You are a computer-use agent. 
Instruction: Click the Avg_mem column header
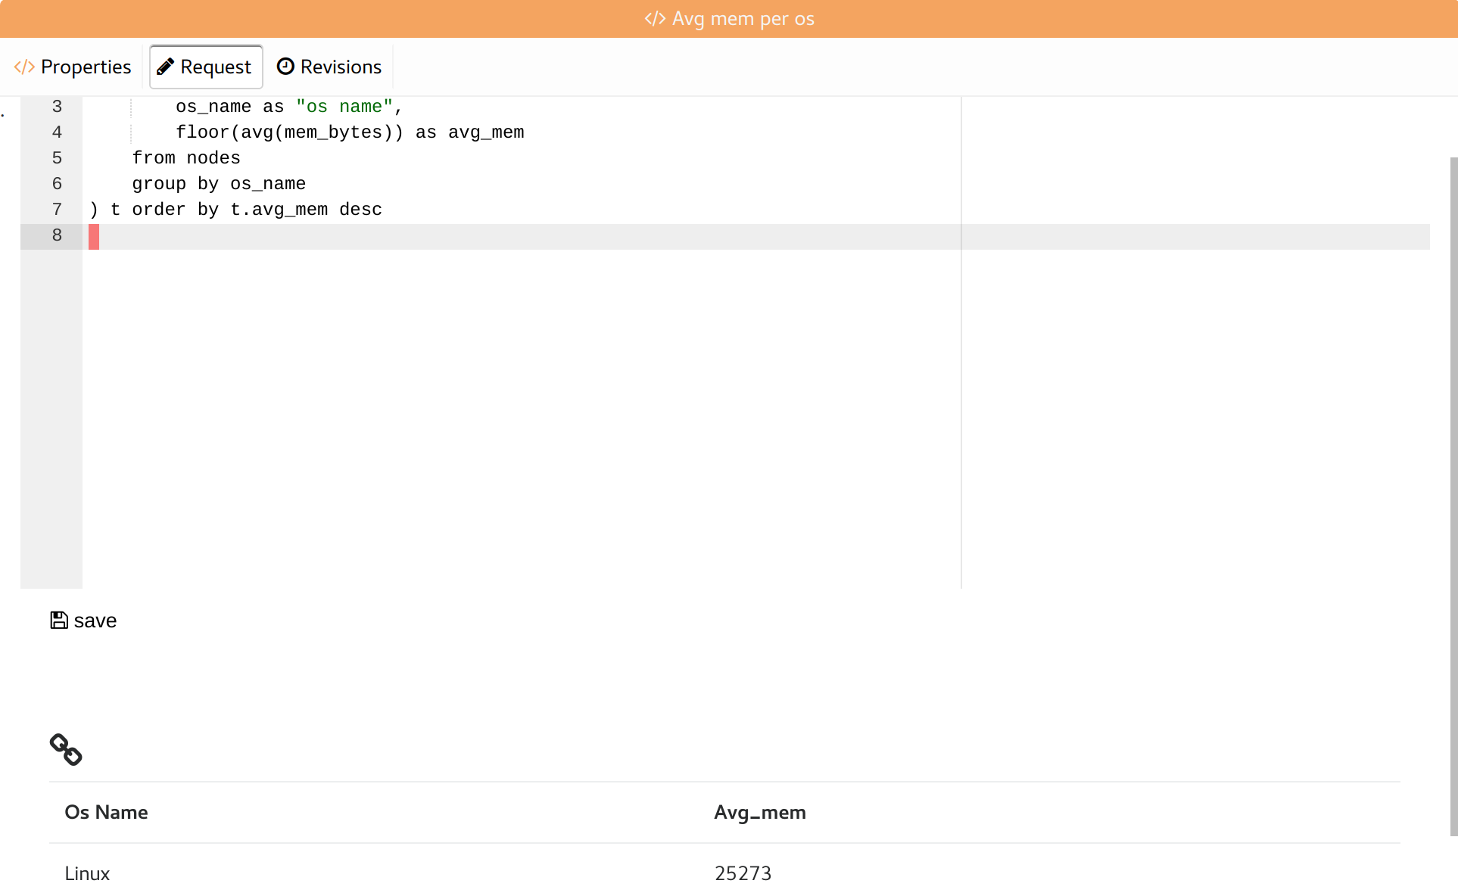[760, 812]
